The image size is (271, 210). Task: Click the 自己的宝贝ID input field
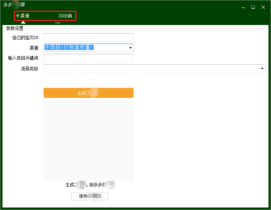(x=88, y=37)
